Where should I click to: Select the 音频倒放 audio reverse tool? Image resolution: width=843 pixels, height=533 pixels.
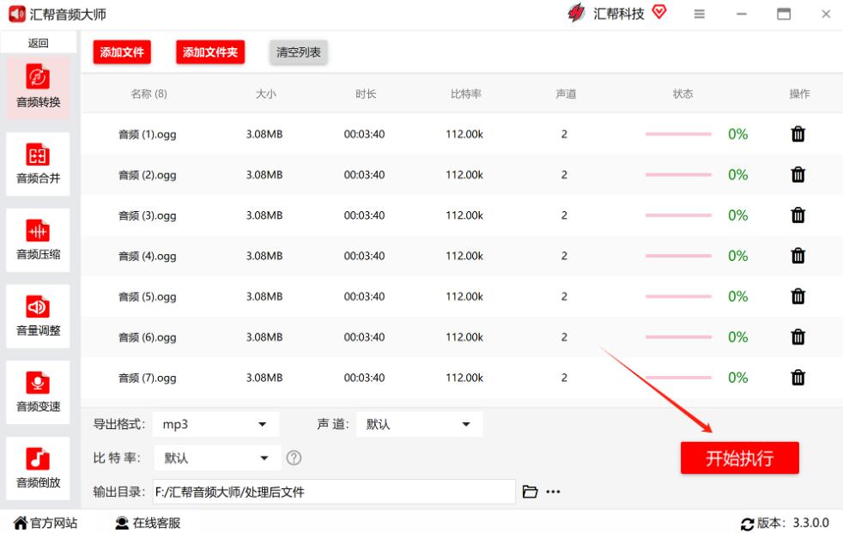(x=39, y=468)
